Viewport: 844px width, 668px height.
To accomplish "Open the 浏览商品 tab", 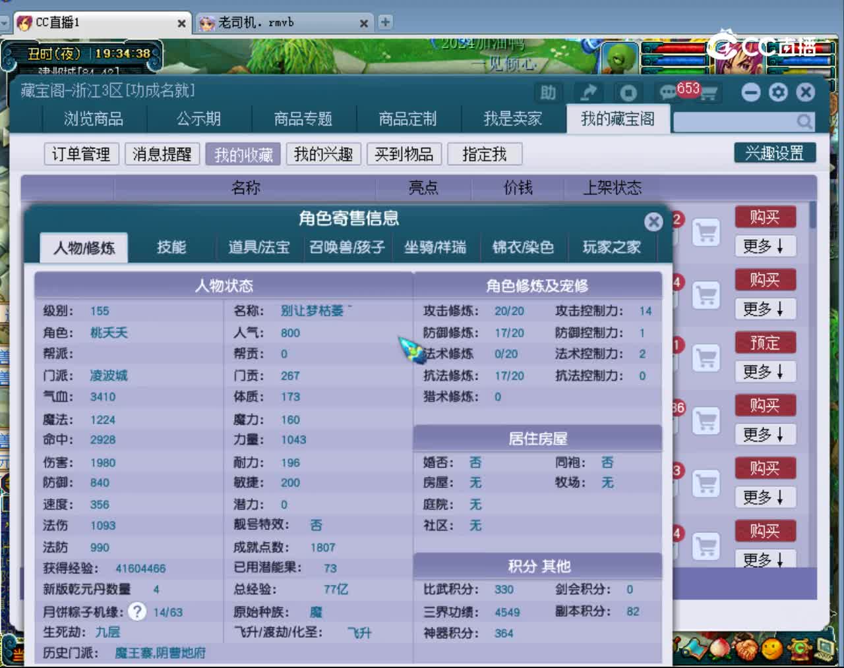I will [94, 119].
